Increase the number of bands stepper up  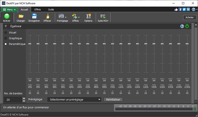click(24, 98)
